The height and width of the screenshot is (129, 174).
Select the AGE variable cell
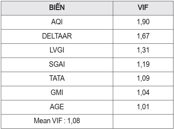click(57, 107)
